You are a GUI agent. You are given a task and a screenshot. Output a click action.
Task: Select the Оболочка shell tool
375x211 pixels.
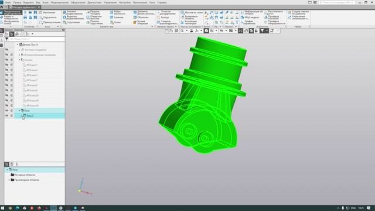(x=141, y=18)
